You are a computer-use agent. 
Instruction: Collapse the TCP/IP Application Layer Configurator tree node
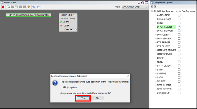coord(152,11)
